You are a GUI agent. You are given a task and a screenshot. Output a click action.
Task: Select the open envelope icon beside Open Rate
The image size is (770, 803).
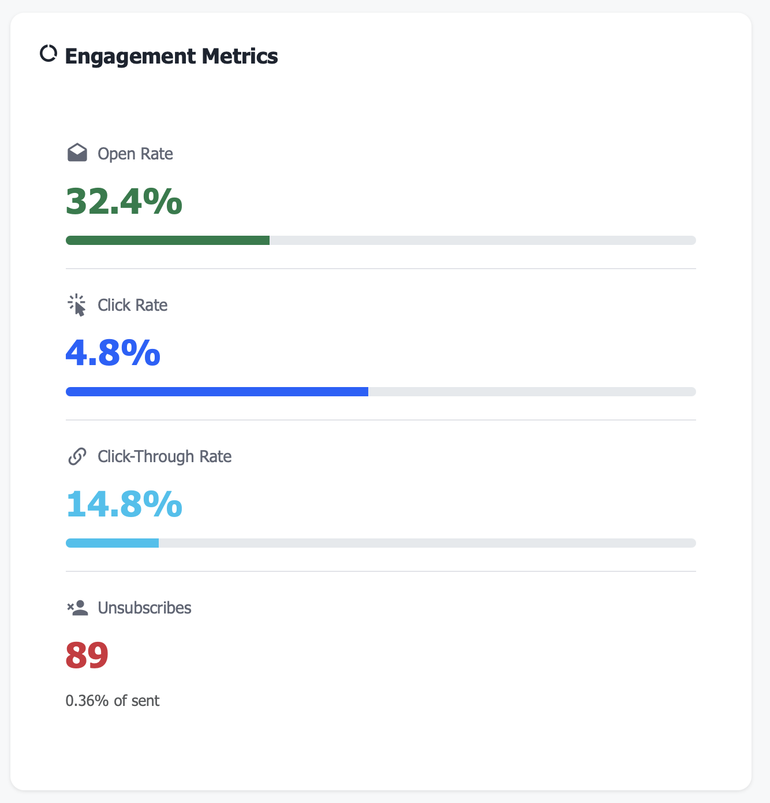click(77, 153)
